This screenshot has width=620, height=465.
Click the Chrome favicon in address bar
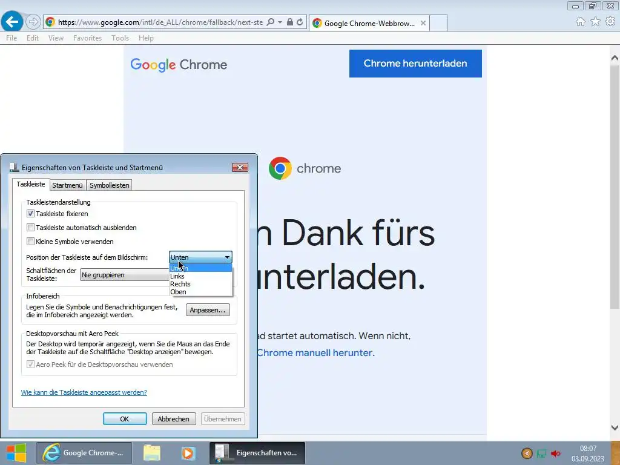[50, 22]
